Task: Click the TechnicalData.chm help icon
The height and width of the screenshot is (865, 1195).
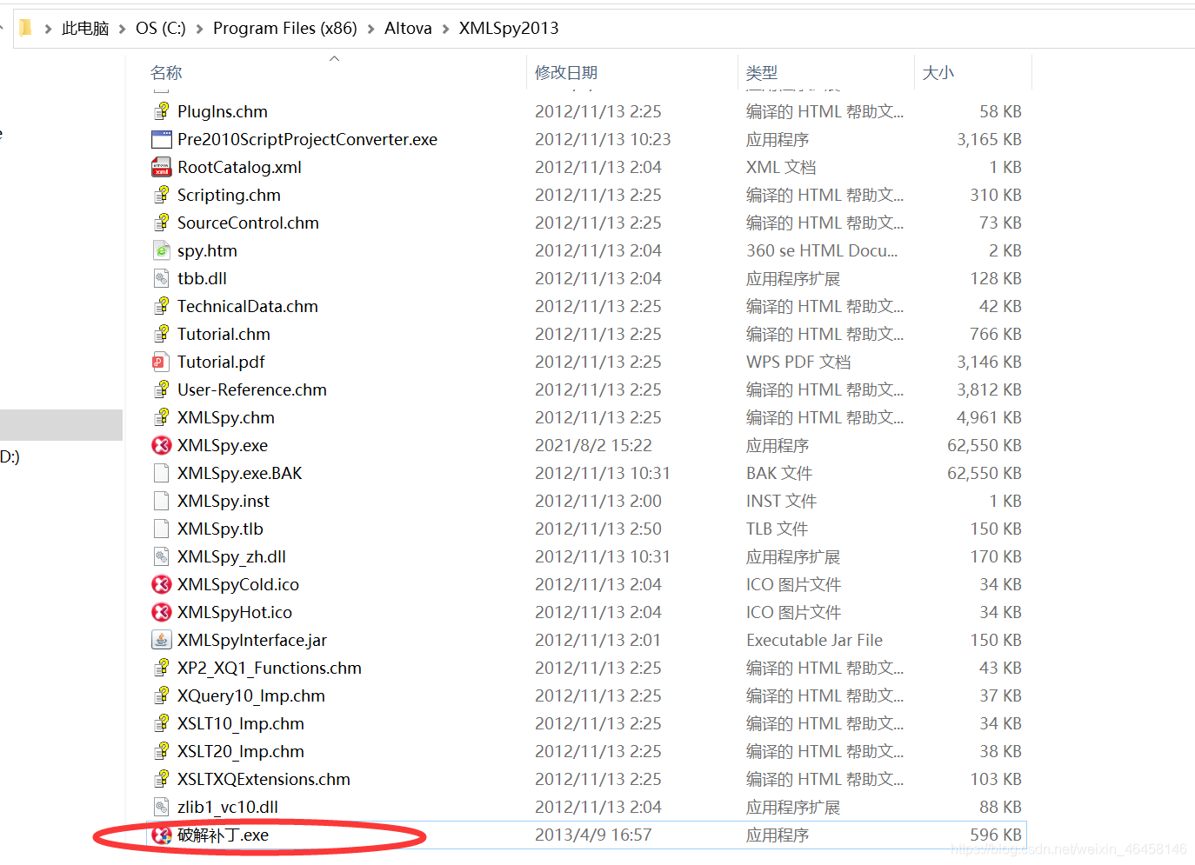Action: [162, 306]
